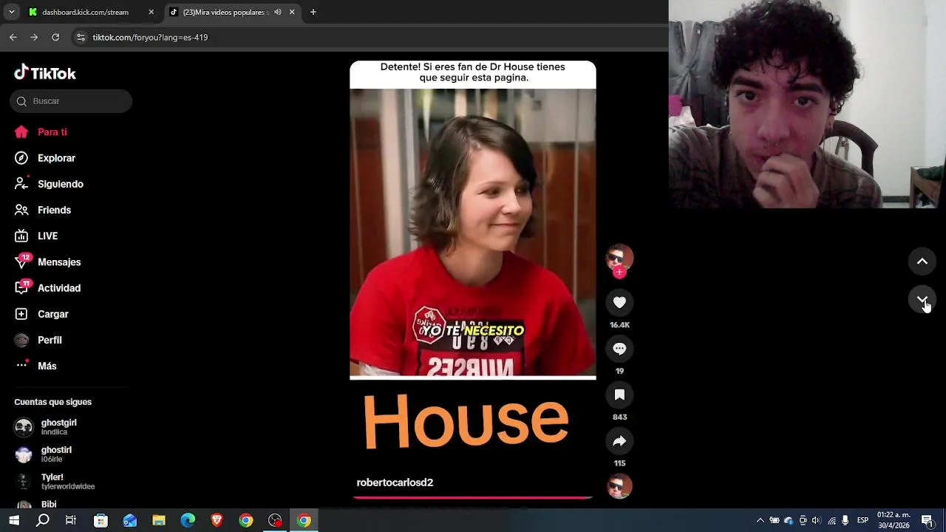This screenshot has width=946, height=532.
Task: Open the Explorar page
Action: tap(46, 158)
